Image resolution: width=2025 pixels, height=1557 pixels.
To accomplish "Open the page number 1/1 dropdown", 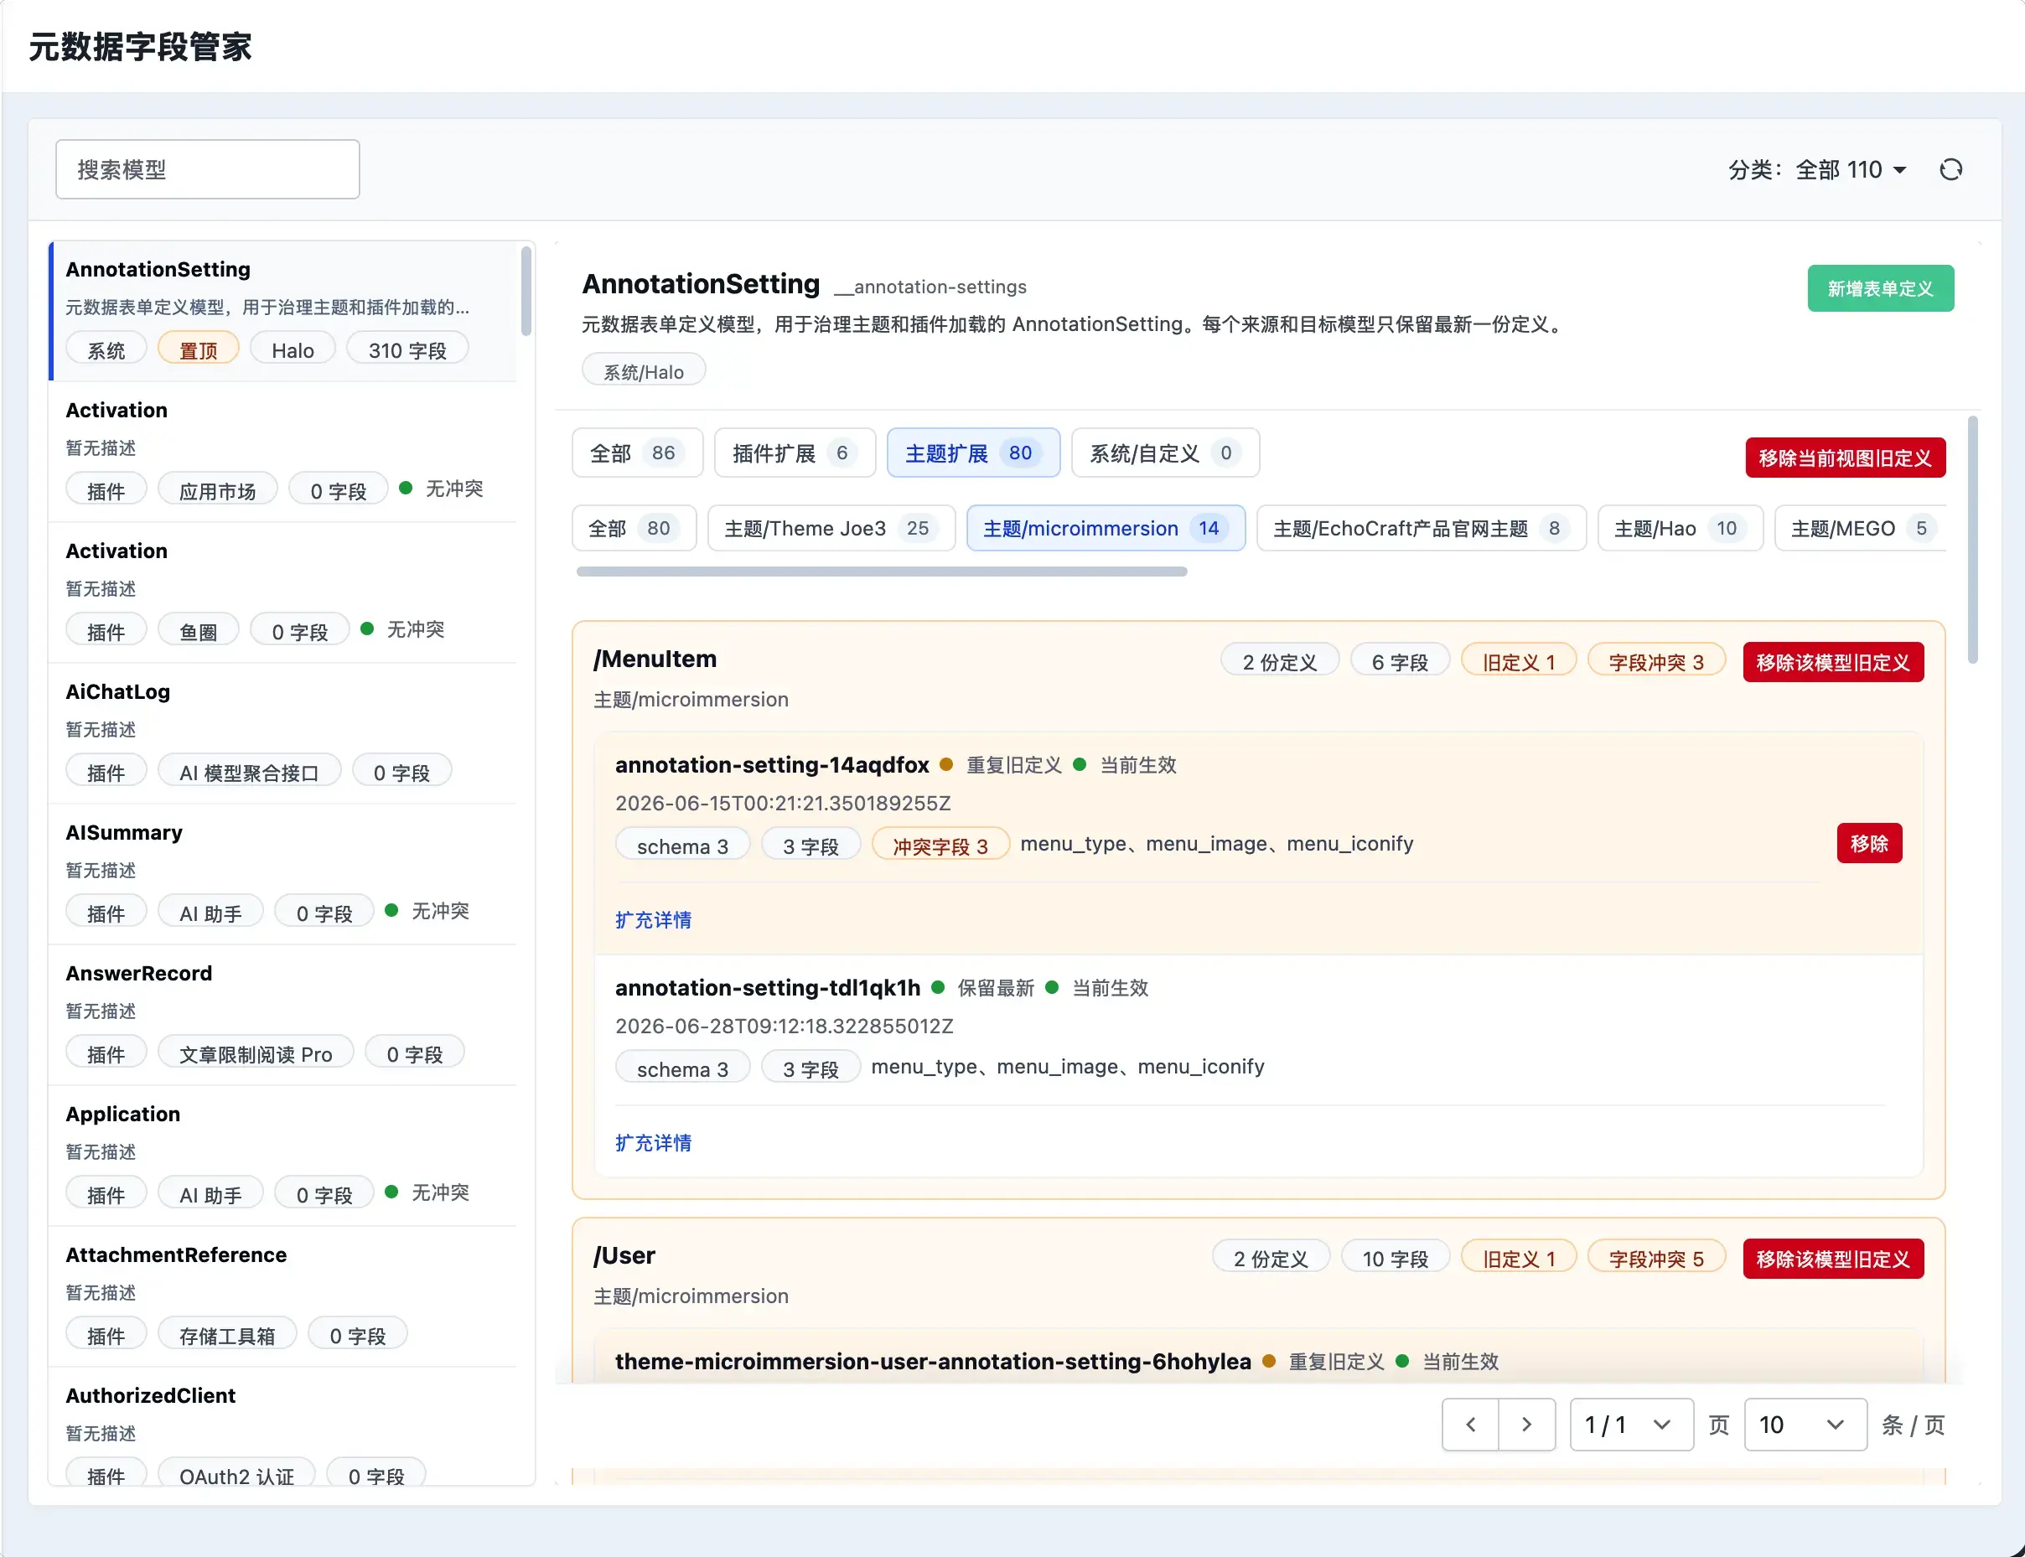I will pyautogui.click(x=1631, y=1425).
